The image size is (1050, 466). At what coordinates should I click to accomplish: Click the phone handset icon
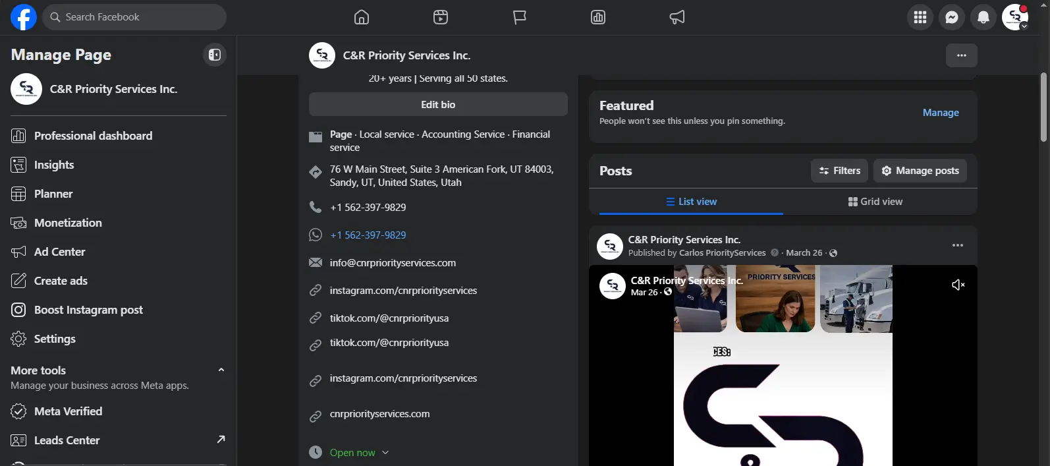tap(316, 207)
